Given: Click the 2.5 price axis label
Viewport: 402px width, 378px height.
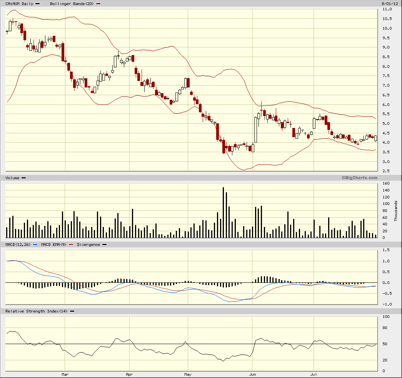Looking at the screenshot, I should point(386,171).
